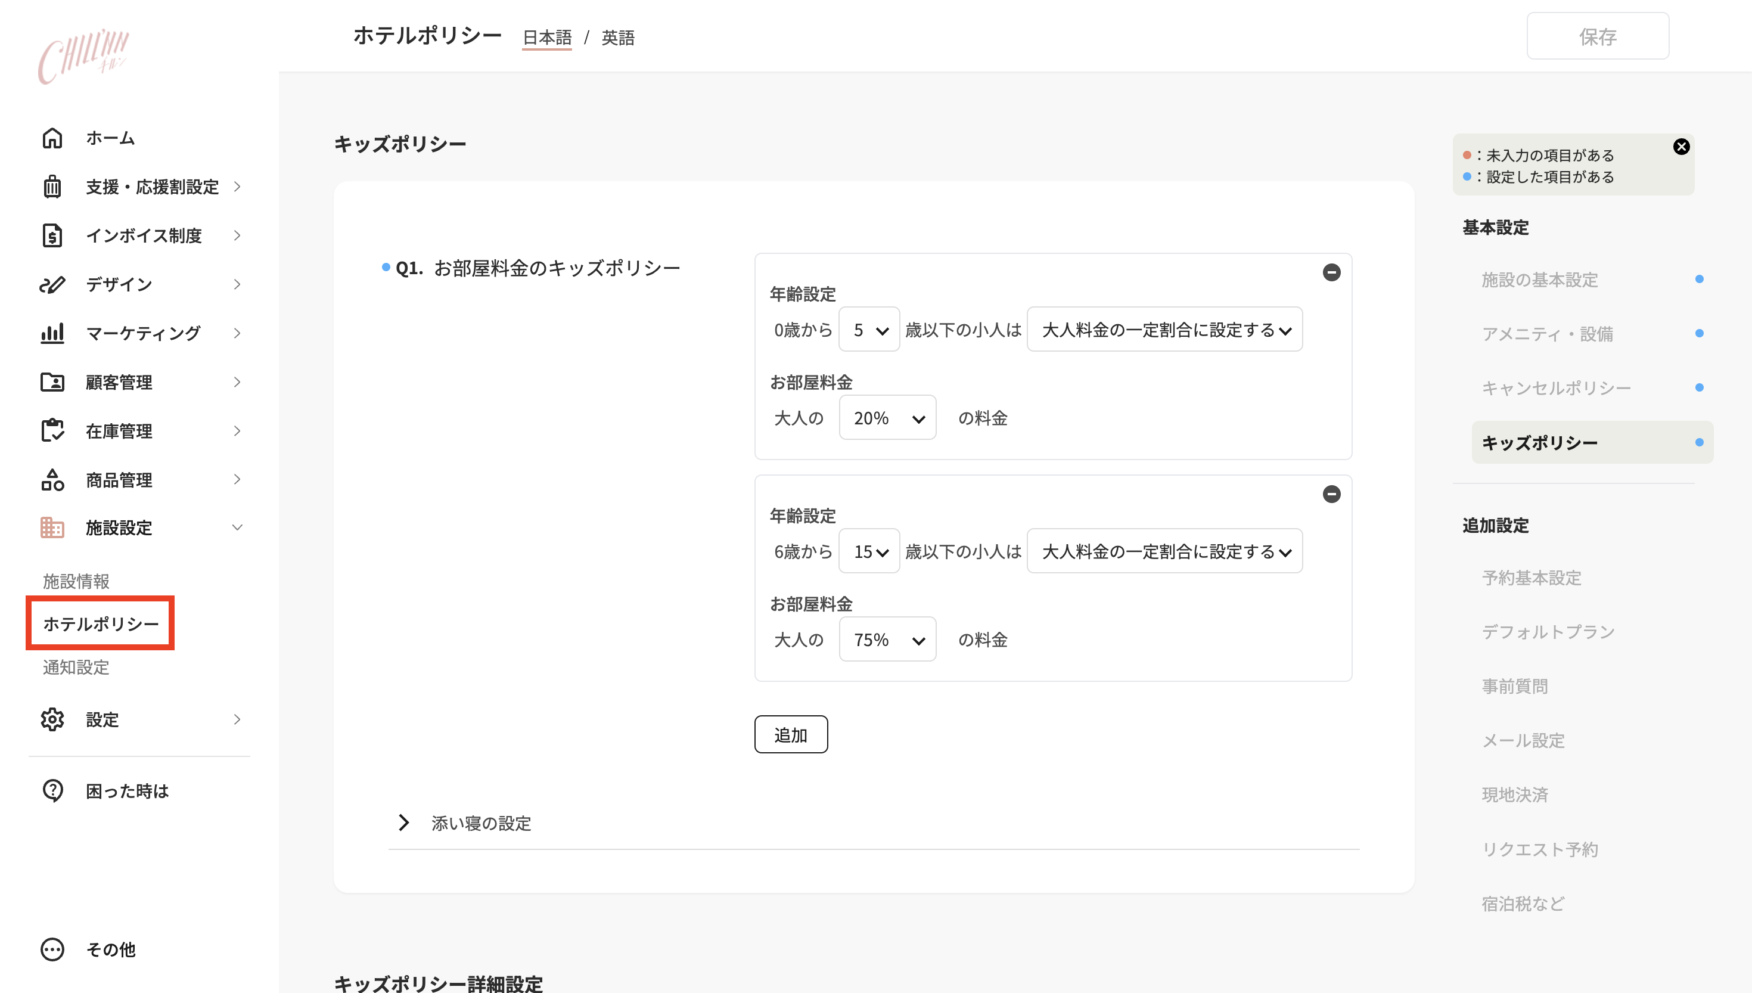Remove the second age setting block

(1332, 493)
